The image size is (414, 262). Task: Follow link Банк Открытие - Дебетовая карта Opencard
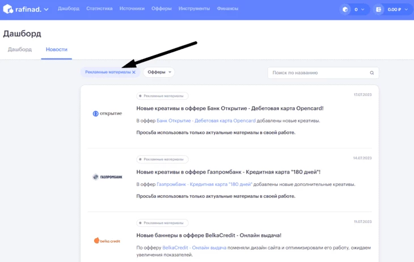pos(206,121)
